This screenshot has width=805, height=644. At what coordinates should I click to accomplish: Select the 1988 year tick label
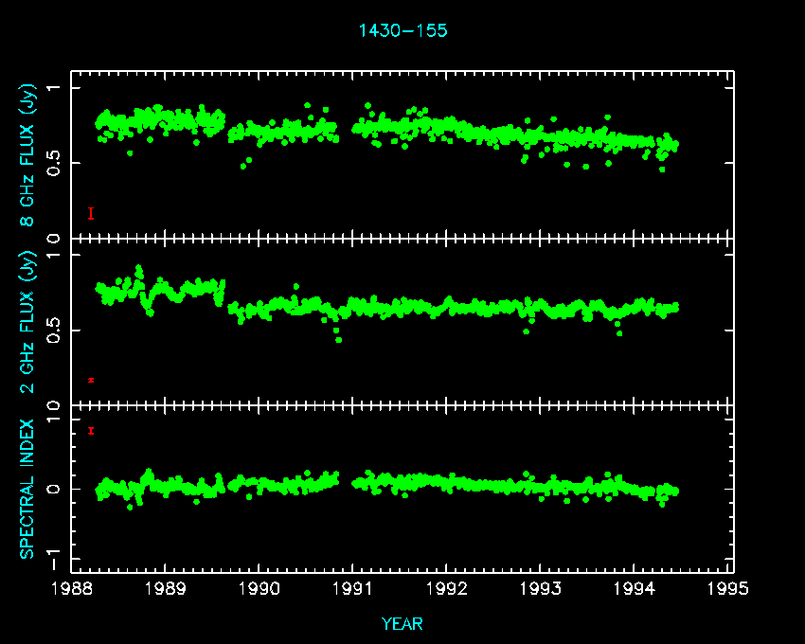click(72, 589)
